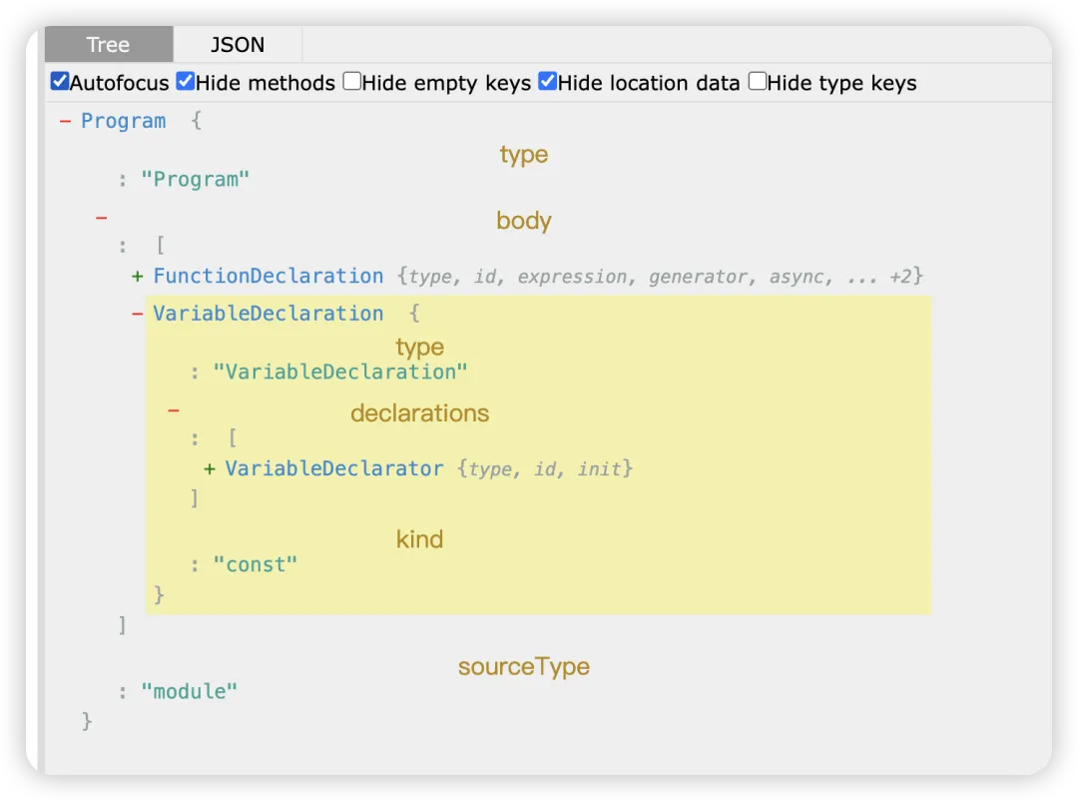The height and width of the screenshot is (801, 1078).
Task: Open the JSON tab
Action: pyautogui.click(x=238, y=45)
